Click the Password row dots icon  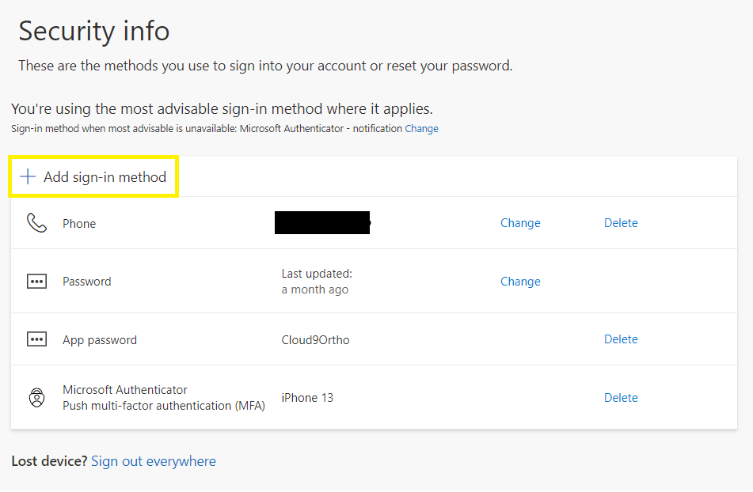tap(36, 282)
